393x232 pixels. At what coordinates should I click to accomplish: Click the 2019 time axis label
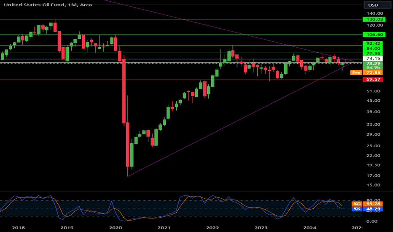click(67, 228)
